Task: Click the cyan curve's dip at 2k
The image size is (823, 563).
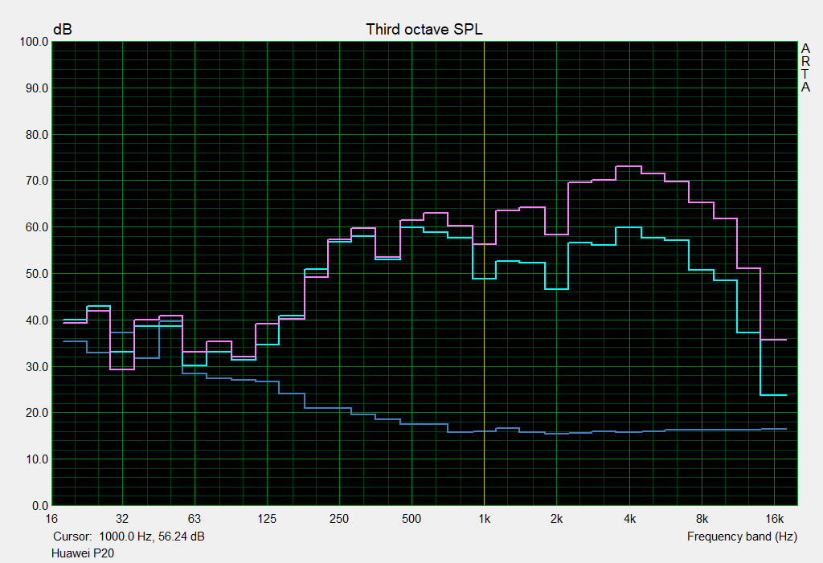Action: click(556, 288)
